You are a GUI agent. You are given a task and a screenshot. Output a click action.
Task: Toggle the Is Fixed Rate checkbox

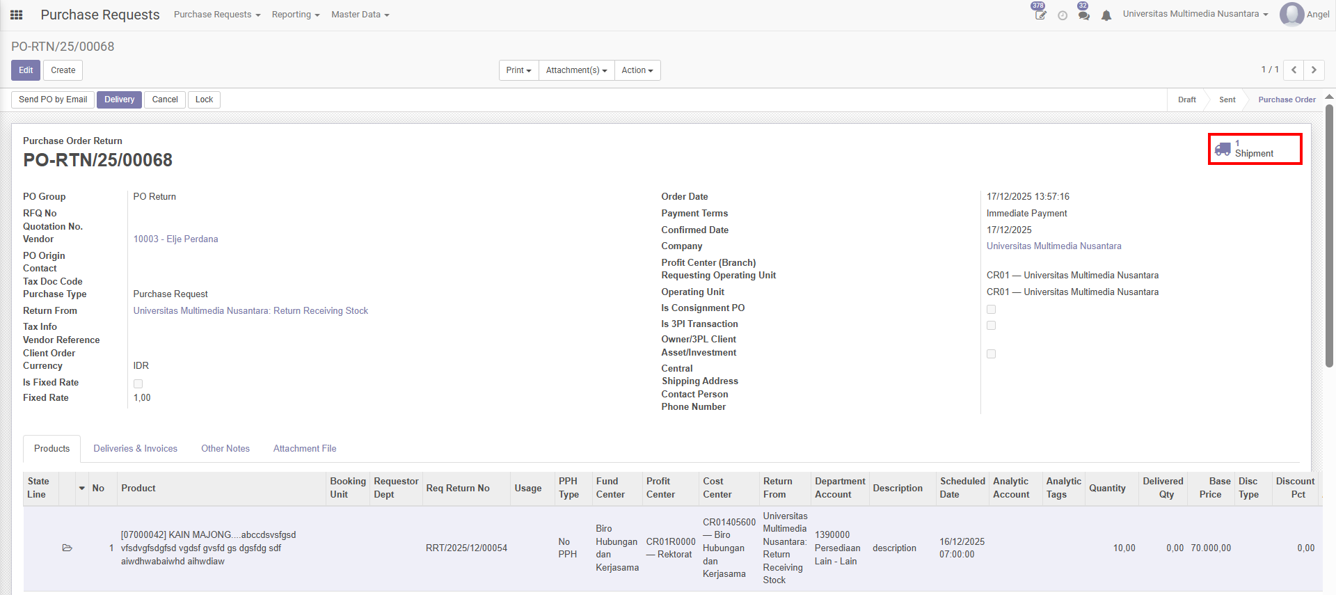(138, 383)
